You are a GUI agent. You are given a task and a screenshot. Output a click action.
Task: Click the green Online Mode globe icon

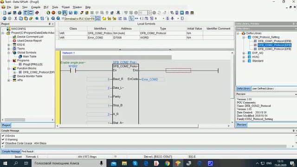click(48, 13)
